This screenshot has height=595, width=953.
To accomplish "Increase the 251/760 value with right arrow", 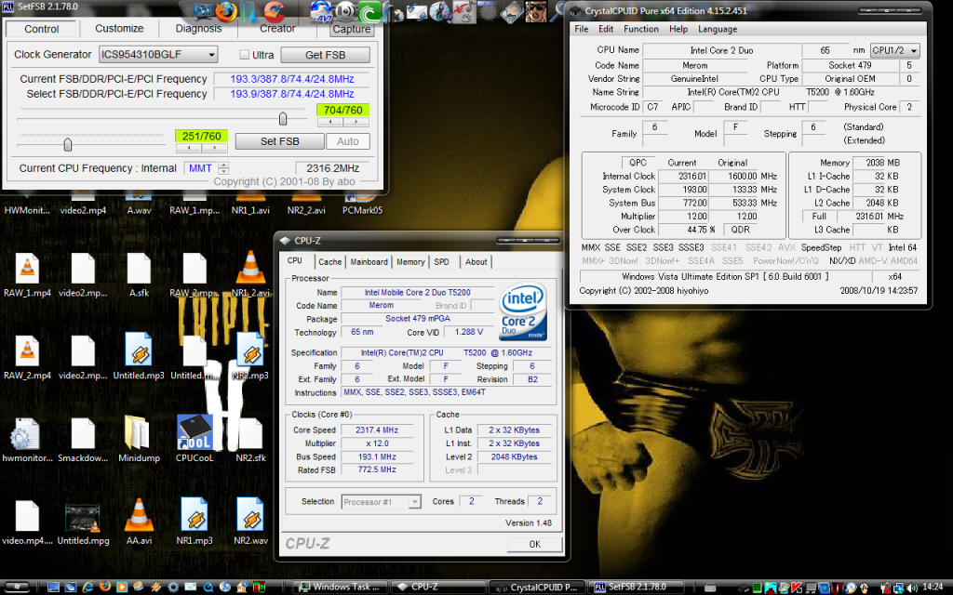I will coord(214,148).
